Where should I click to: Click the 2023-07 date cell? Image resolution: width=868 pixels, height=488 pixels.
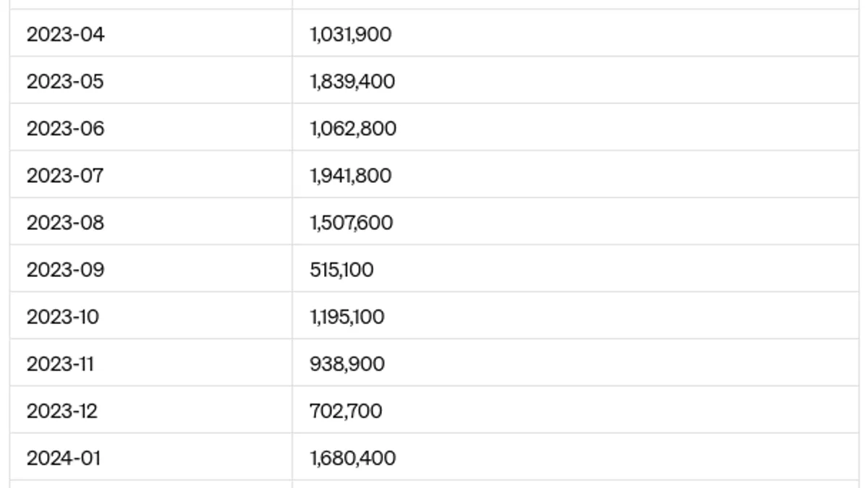click(65, 175)
